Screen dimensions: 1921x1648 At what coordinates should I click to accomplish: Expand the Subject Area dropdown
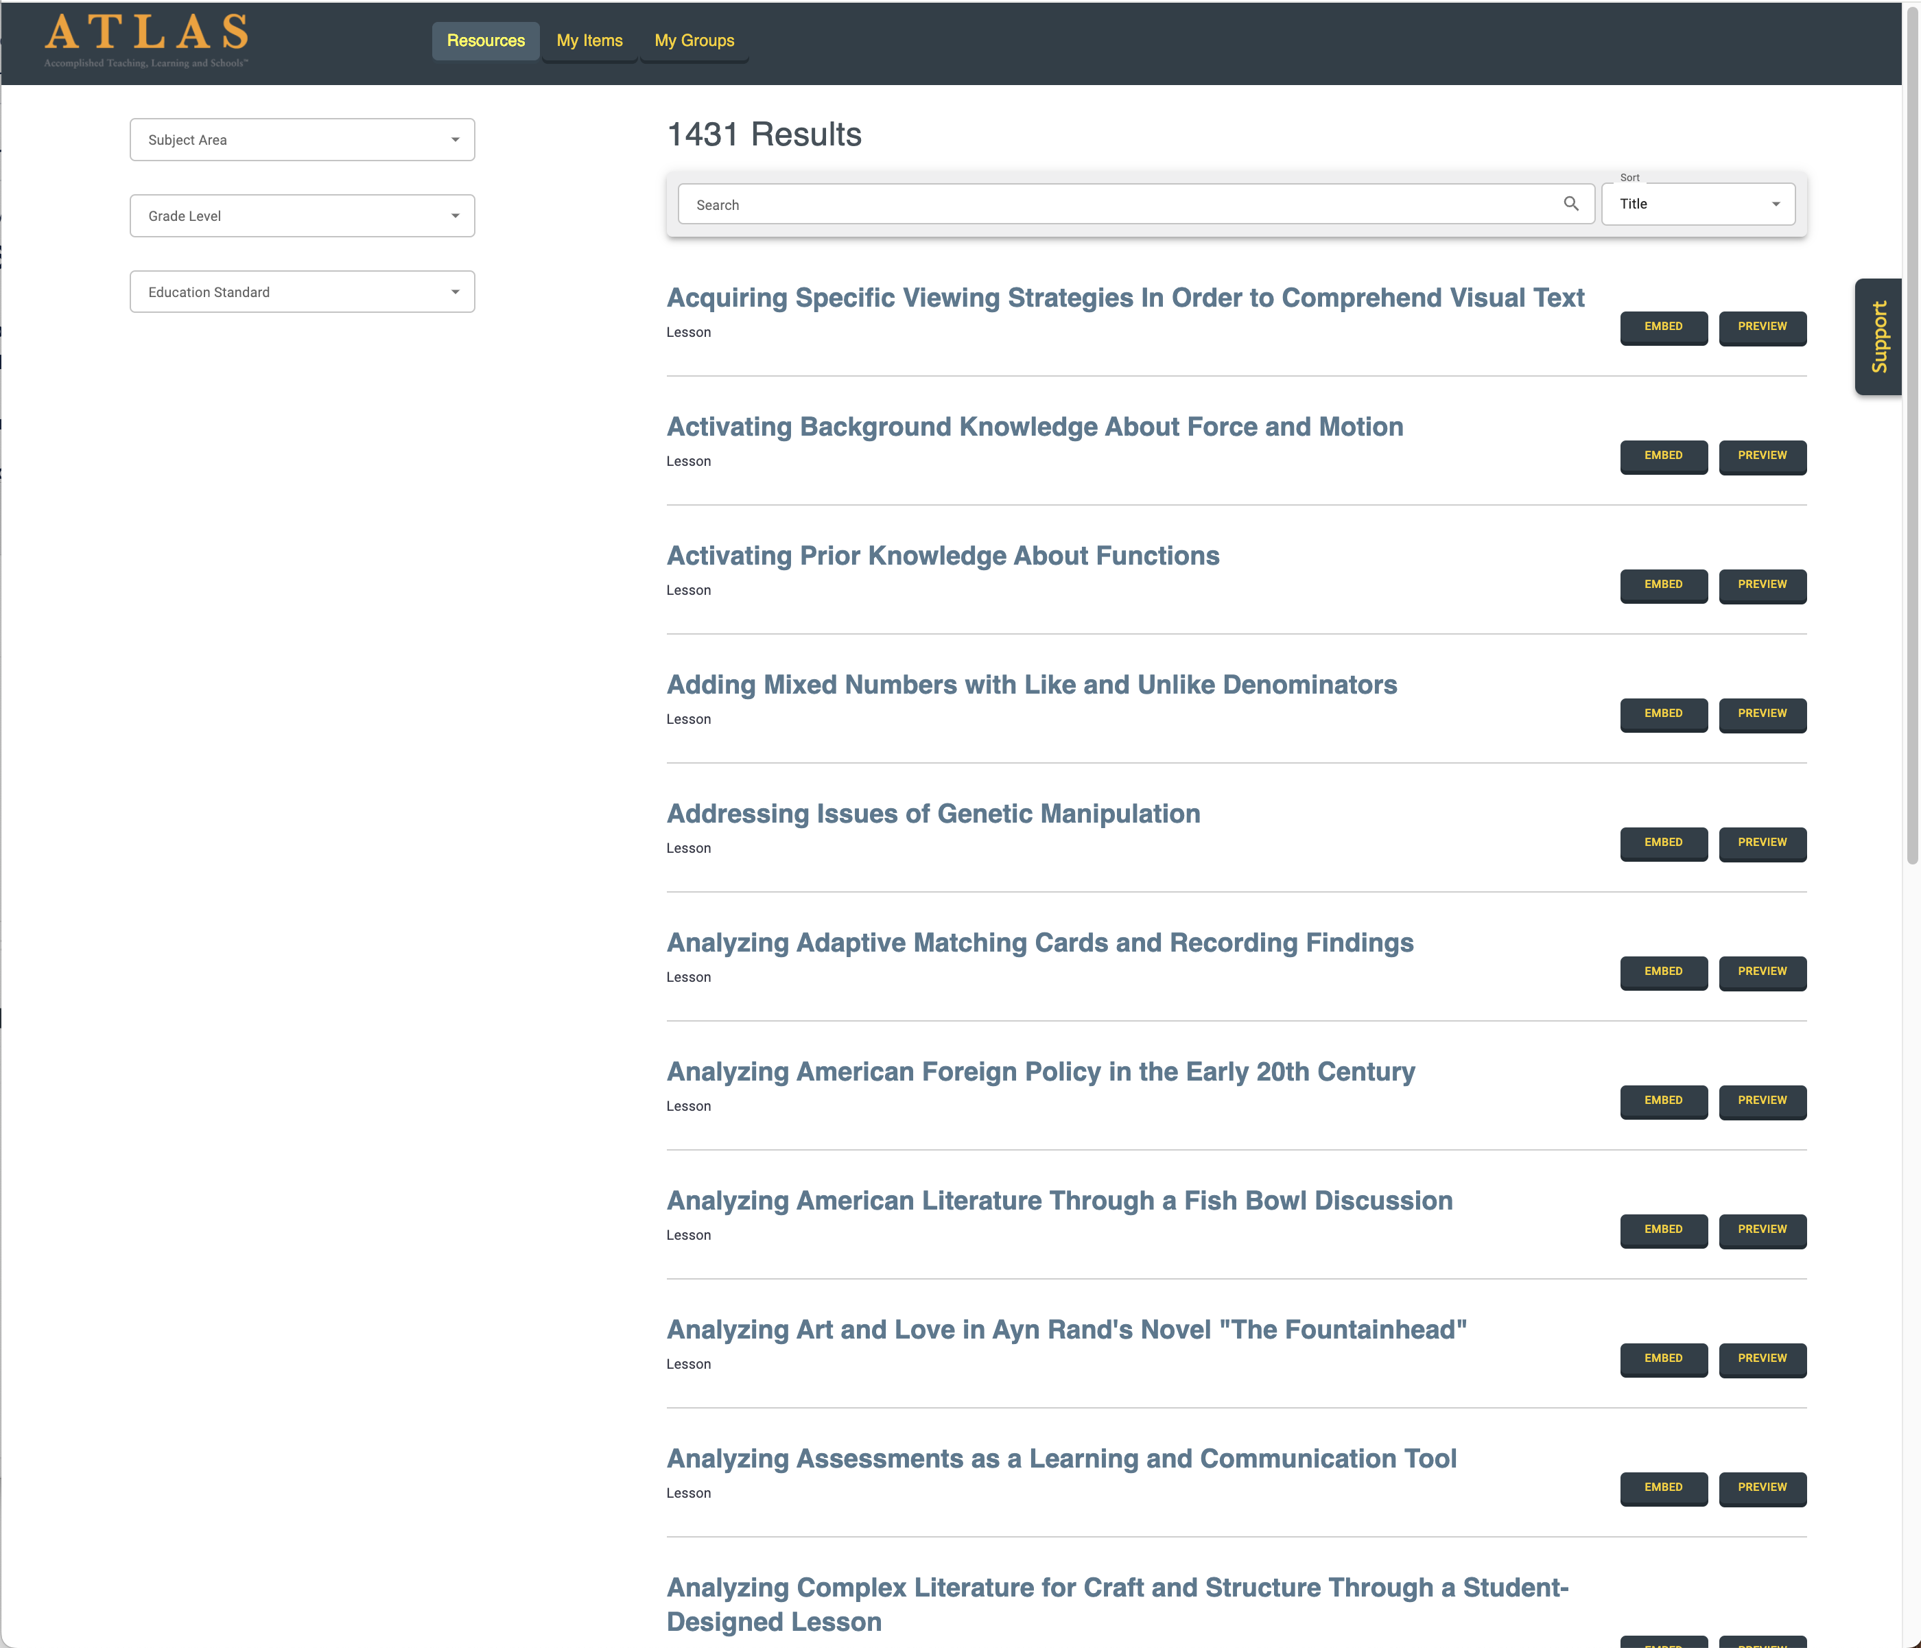tap(303, 140)
